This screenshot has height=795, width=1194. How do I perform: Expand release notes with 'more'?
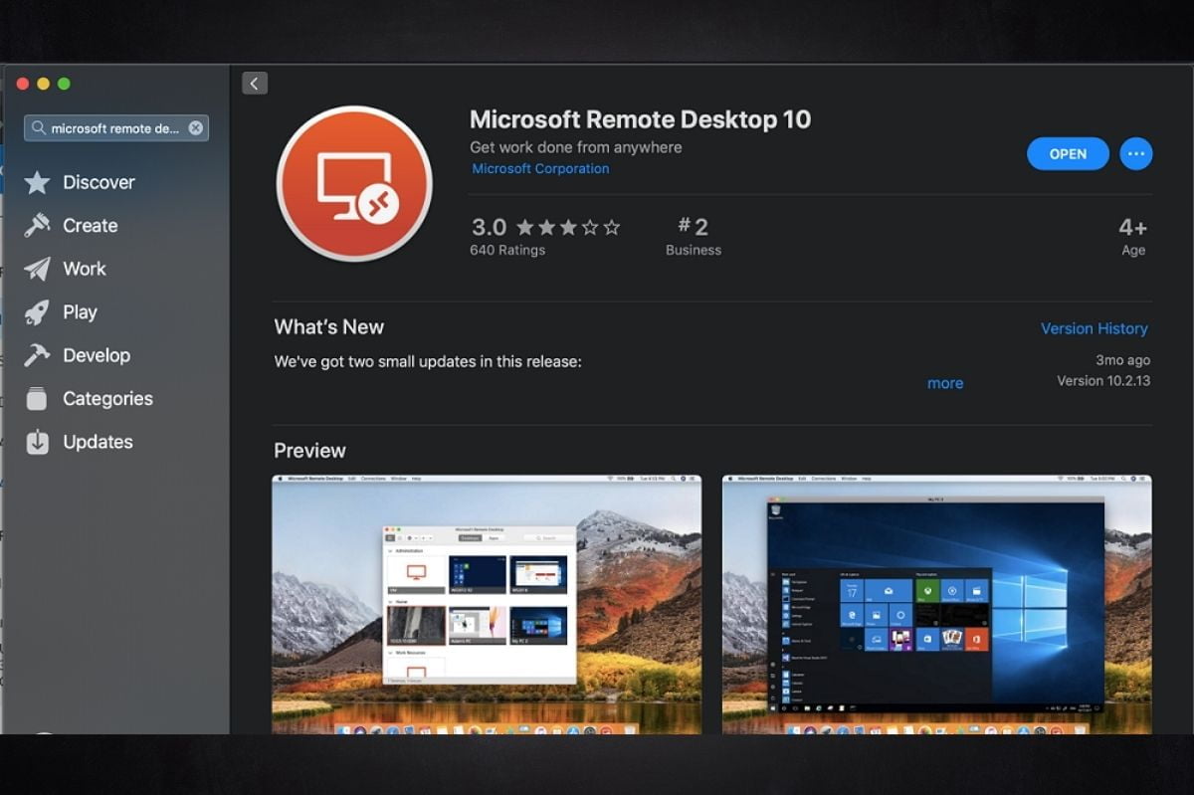coord(944,383)
